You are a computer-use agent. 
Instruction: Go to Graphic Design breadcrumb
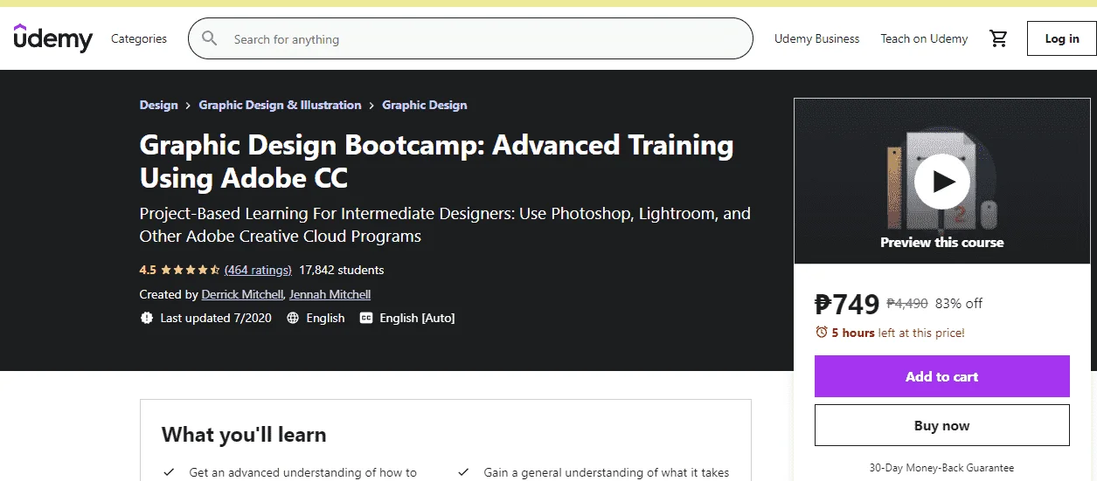[x=425, y=105]
